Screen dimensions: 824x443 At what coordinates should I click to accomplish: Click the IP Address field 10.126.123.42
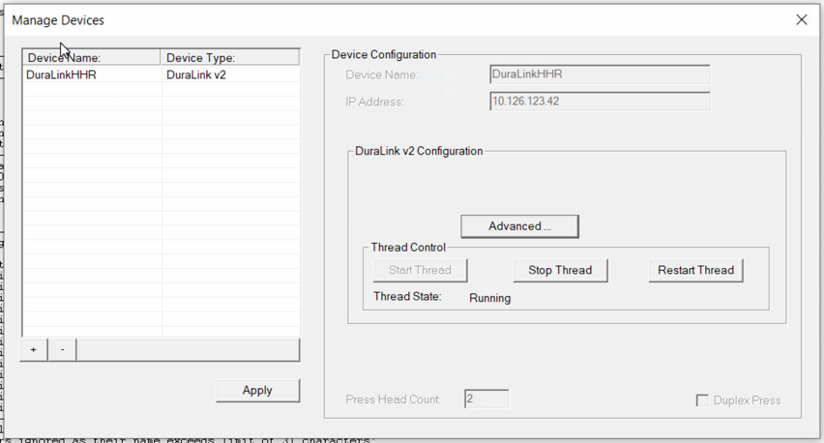point(600,101)
